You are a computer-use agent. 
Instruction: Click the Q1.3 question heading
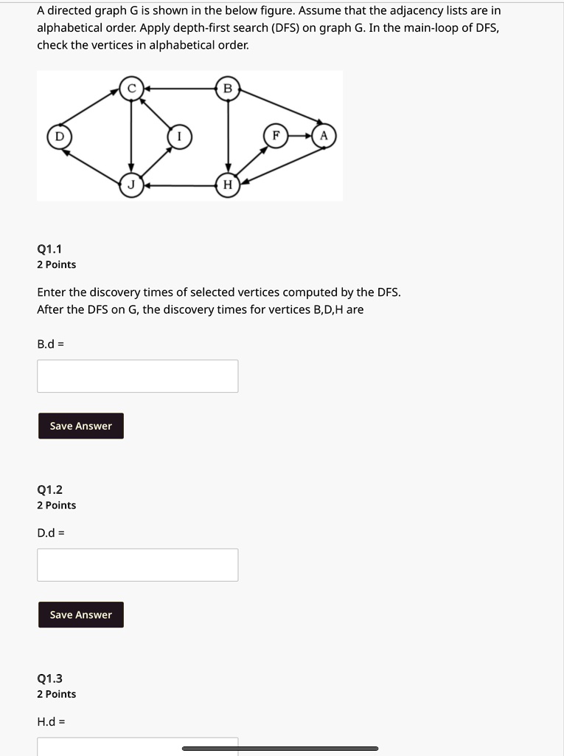49,678
